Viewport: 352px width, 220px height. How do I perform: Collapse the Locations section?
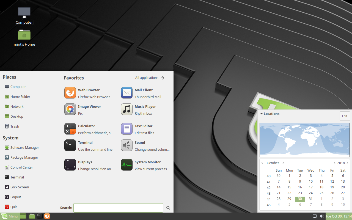point(262,114)
